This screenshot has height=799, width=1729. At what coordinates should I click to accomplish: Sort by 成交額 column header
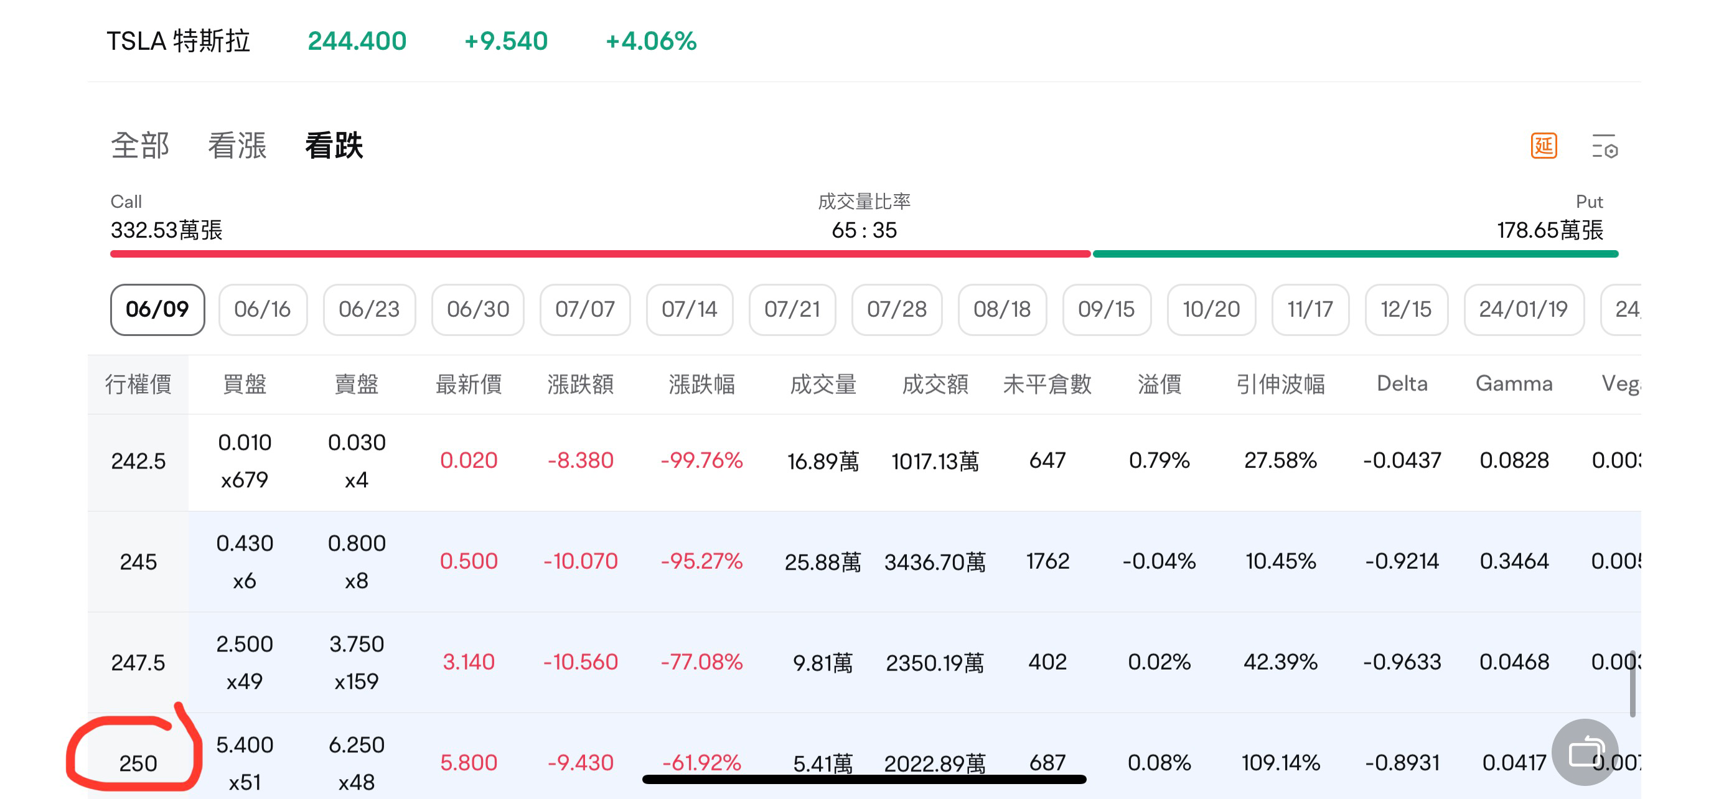click(935, 385)
